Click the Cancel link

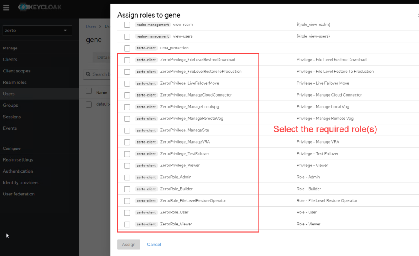point(154,244)
